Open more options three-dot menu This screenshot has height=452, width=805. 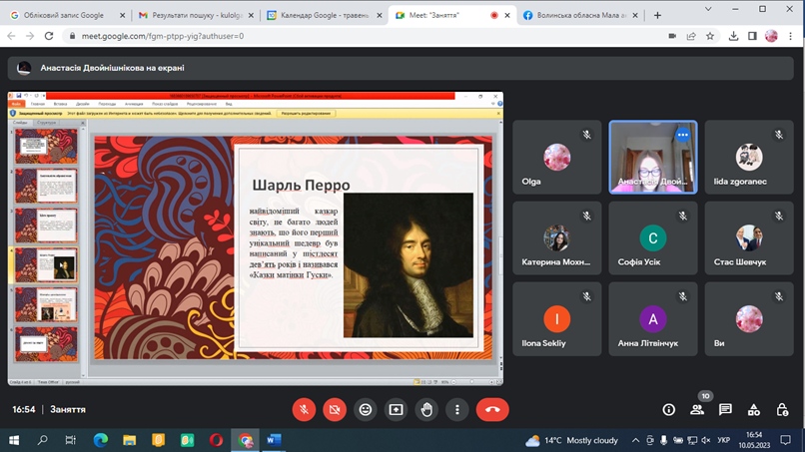(x=456, y=410)
